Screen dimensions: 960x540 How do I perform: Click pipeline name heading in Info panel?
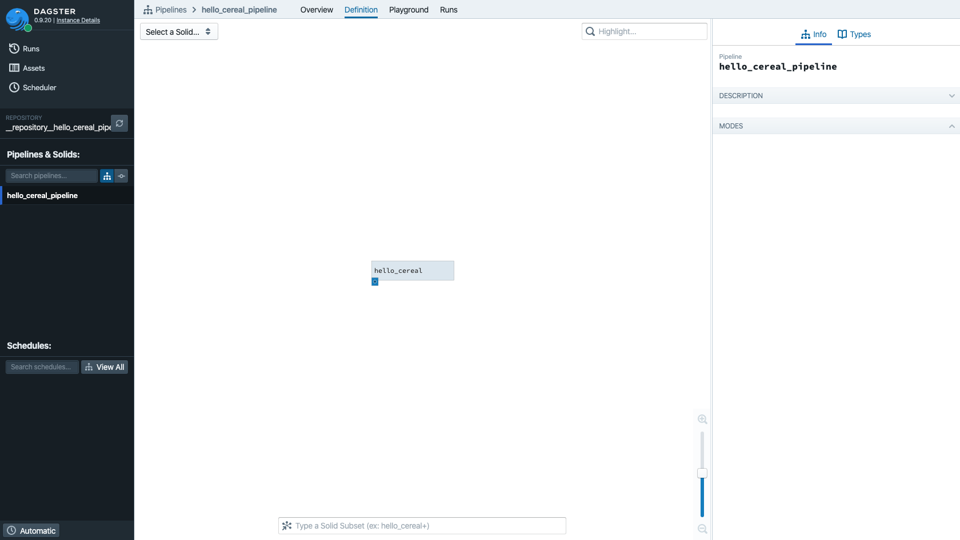pyautogui.click(x=778, y=67)
